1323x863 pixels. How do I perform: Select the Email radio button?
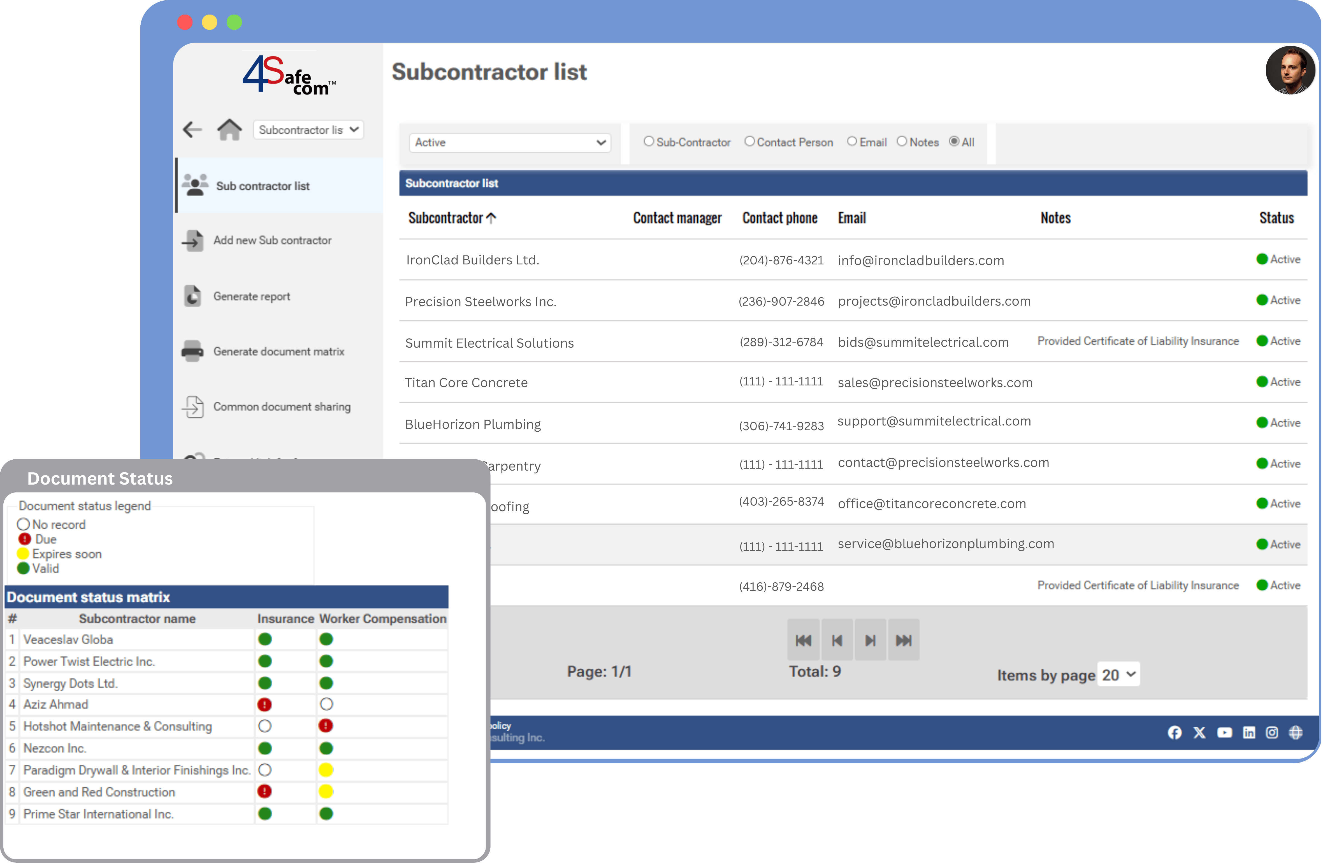(x=852, y=142)
